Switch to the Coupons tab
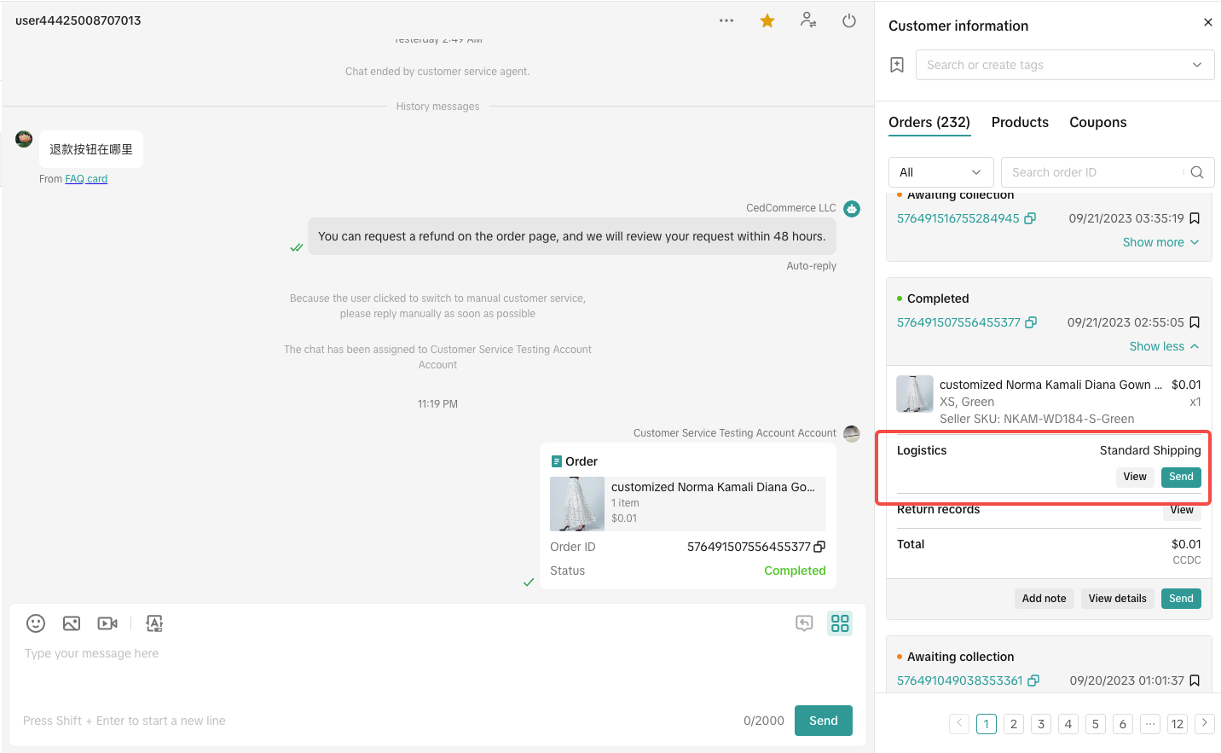This screenshot has height=753, width=1221. 1097,122
